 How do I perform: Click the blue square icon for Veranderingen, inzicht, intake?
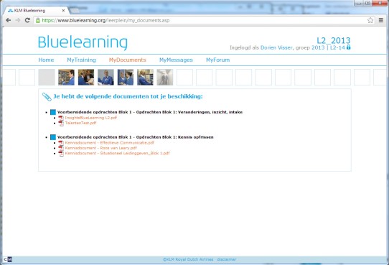(x=53, y=112)
